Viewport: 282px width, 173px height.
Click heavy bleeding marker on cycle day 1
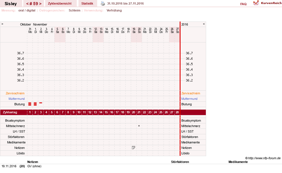[30, 104]
